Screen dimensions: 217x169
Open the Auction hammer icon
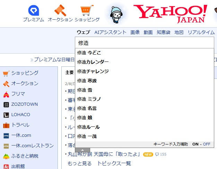60,10
